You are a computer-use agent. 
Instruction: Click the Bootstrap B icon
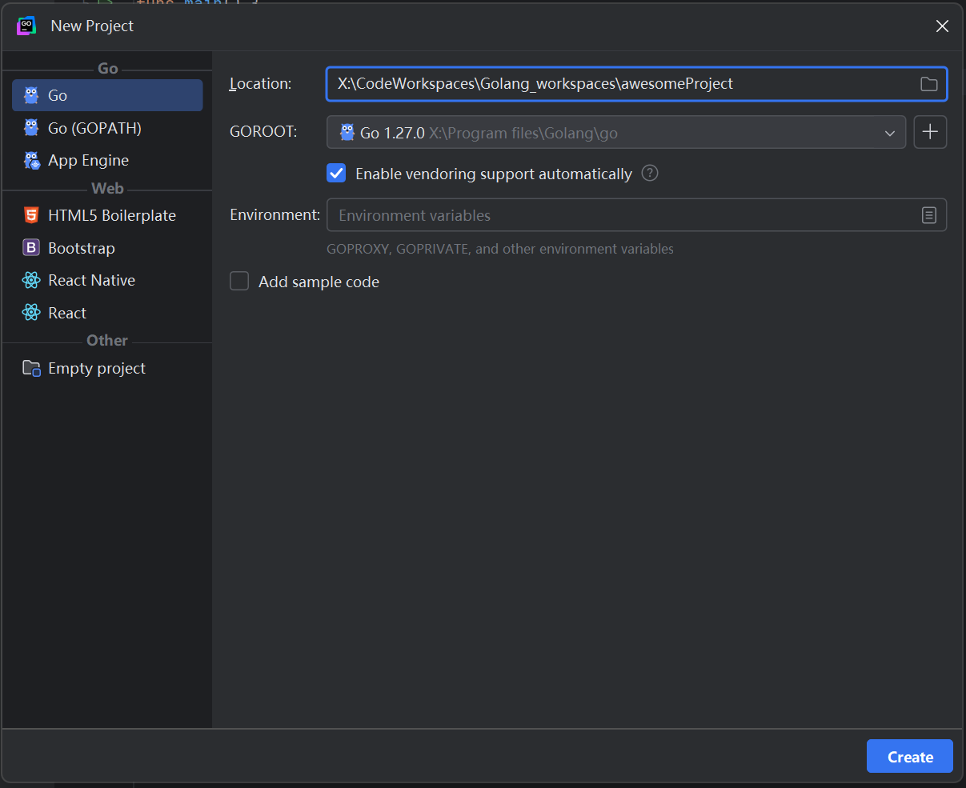click(x=31, y=248)
